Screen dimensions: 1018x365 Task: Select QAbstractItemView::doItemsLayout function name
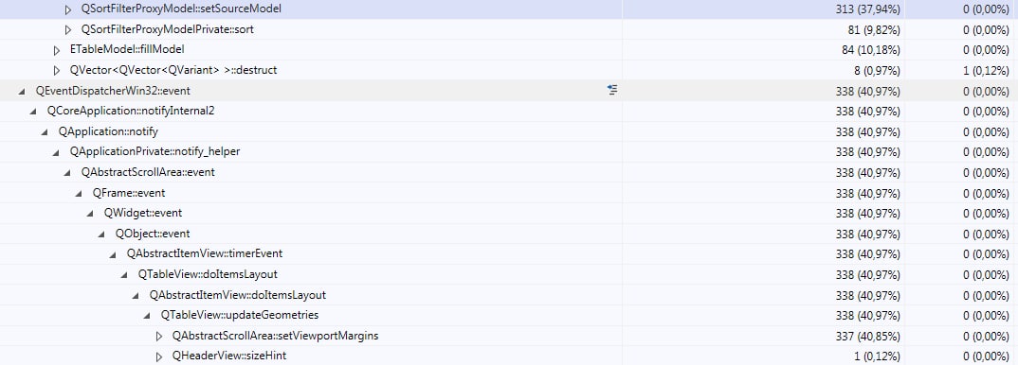point(238,294)
